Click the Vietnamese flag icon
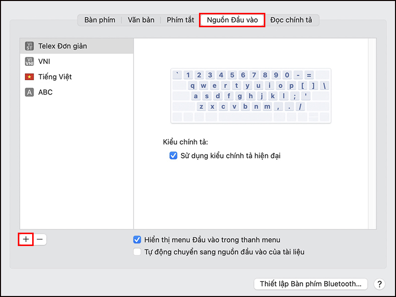The image size is (396, 297). (x=29, y=77)
